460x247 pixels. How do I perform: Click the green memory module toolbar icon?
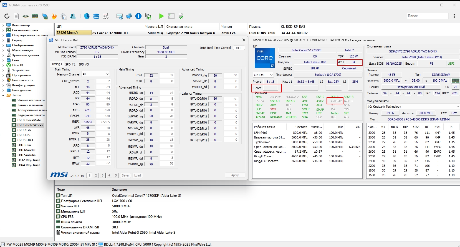point(35,16)
